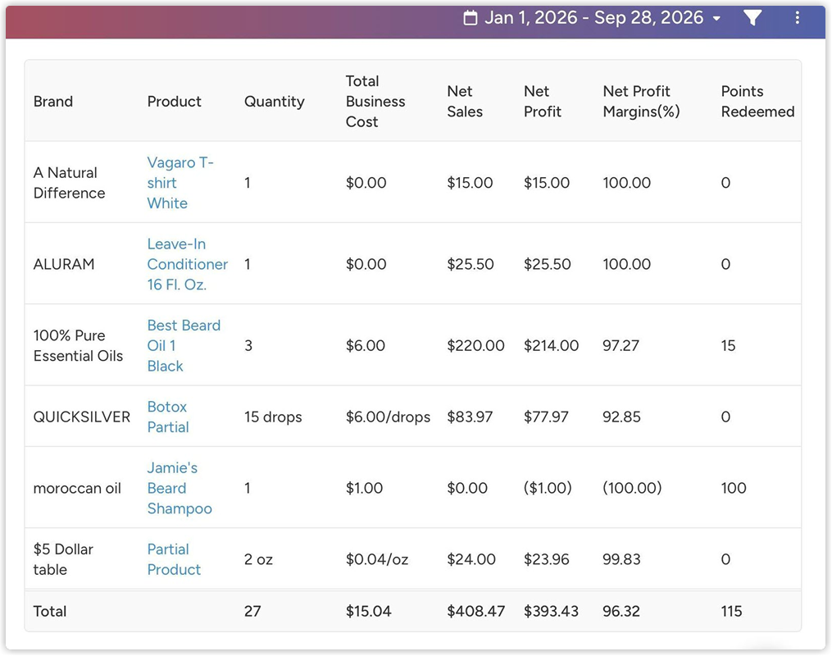
Task: Select the QUICKSILVER brand cell
Action: [x=82, y=417]
